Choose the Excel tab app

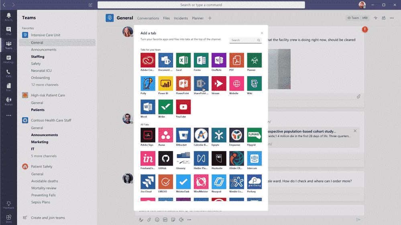[x=183, y=60]
